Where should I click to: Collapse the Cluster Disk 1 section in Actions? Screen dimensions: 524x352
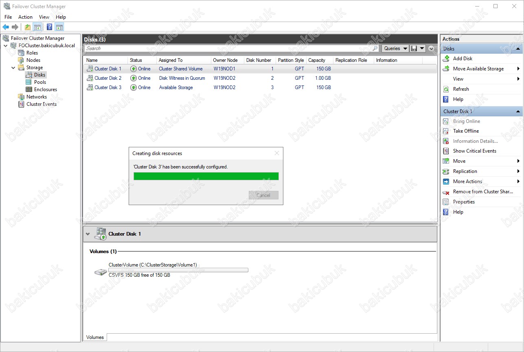pyautogui.click(x=518, y=112)
